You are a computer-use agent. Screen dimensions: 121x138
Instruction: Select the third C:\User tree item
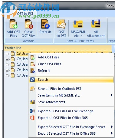[22, 64]
